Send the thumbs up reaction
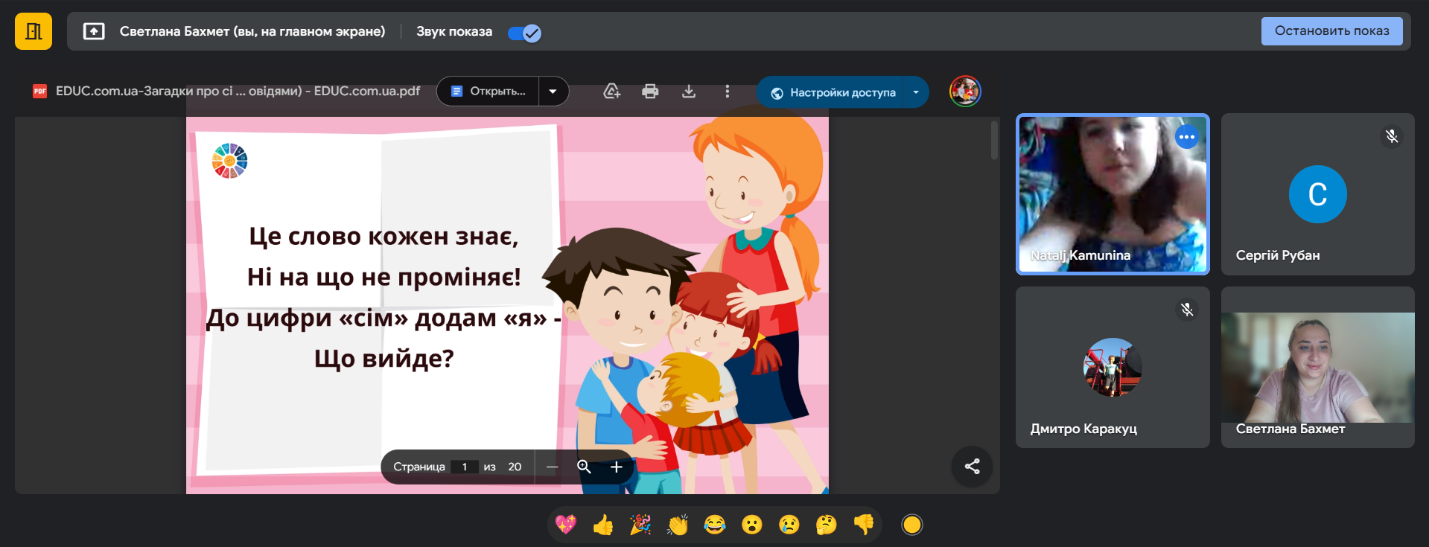The width and height of the screenshot is (1429, 547). pos(603,525)
